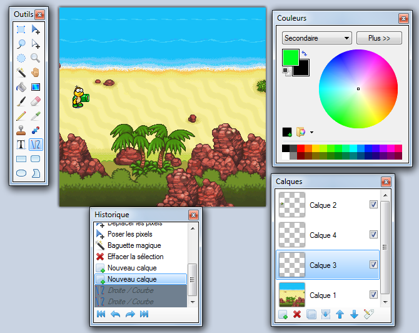Select the Eraser tool
419x333 pixels.
click(x=36, y=101)
